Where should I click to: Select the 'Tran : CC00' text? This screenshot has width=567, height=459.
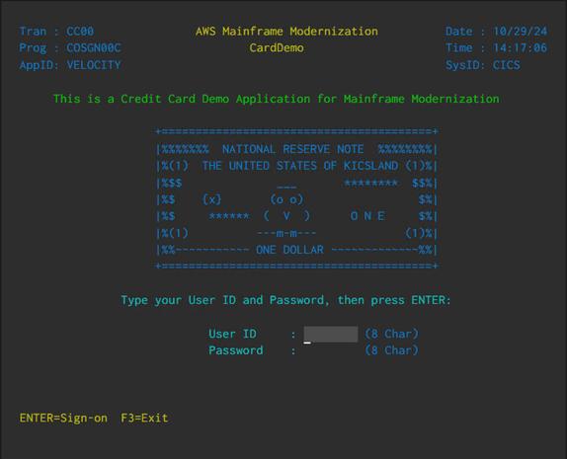point(56,32)
